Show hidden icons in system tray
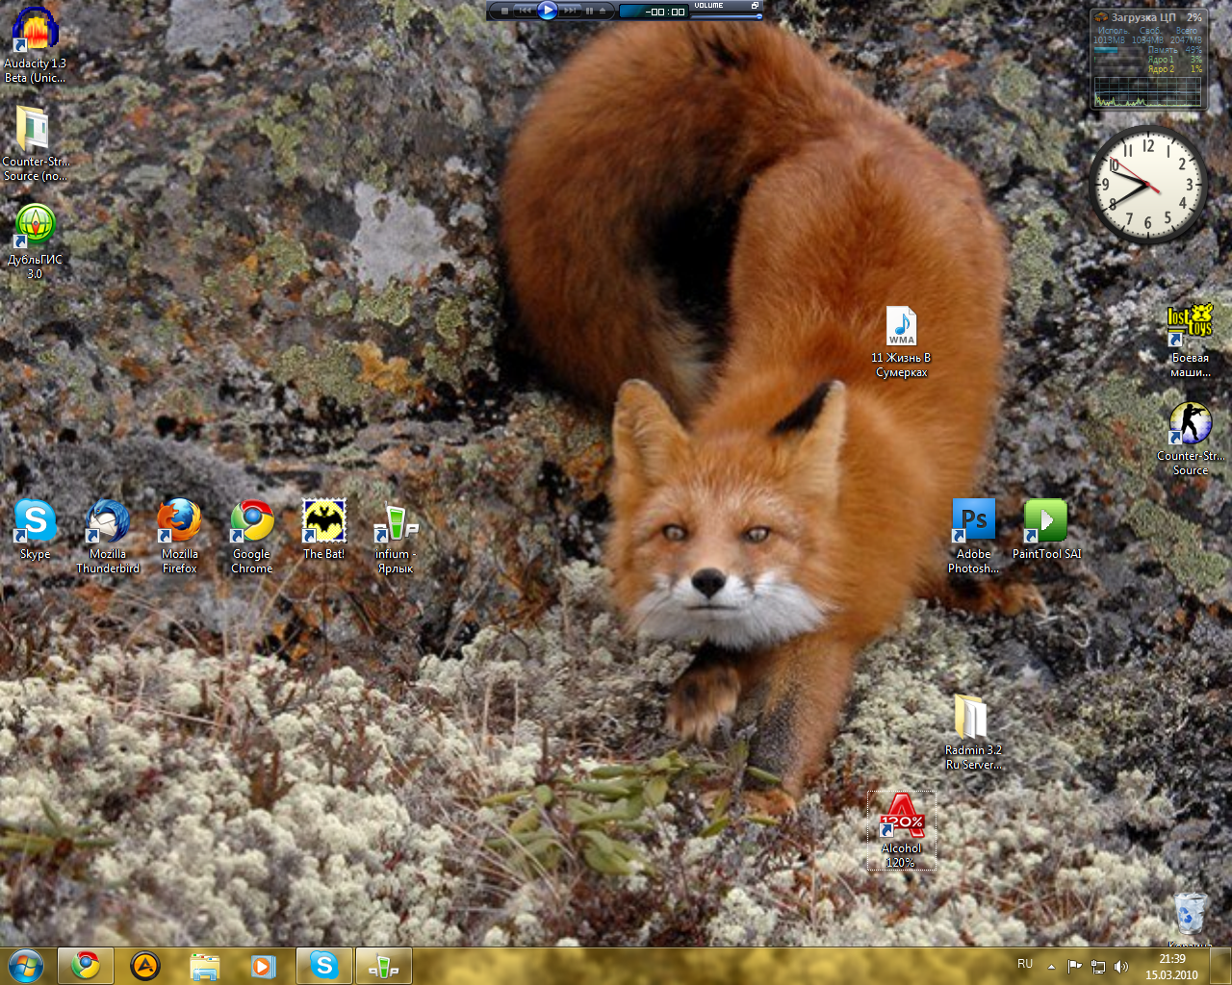The height and width of the screenshot is (985, 1232). tap(1051, 966)
